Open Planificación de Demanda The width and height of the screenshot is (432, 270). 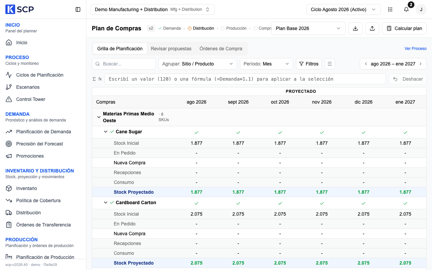tap(43, 132)
